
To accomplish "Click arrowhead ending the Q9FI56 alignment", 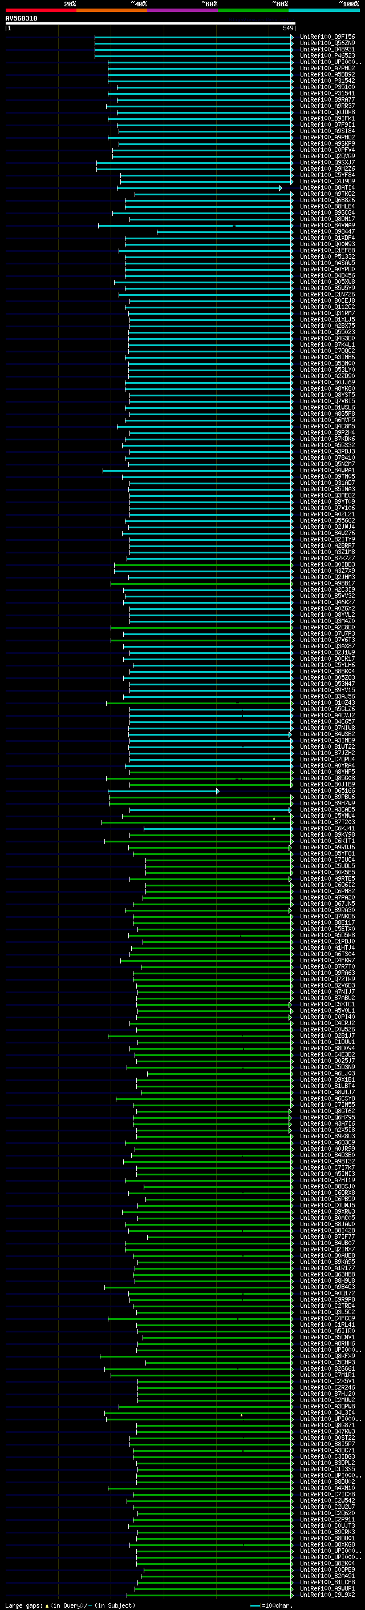I will (291, 38).
